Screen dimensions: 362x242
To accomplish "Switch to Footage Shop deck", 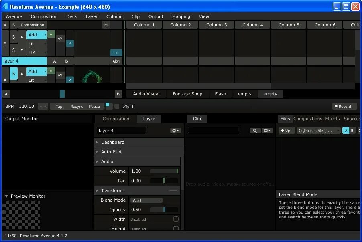I will pyautogui.click(x=187, y=94).
